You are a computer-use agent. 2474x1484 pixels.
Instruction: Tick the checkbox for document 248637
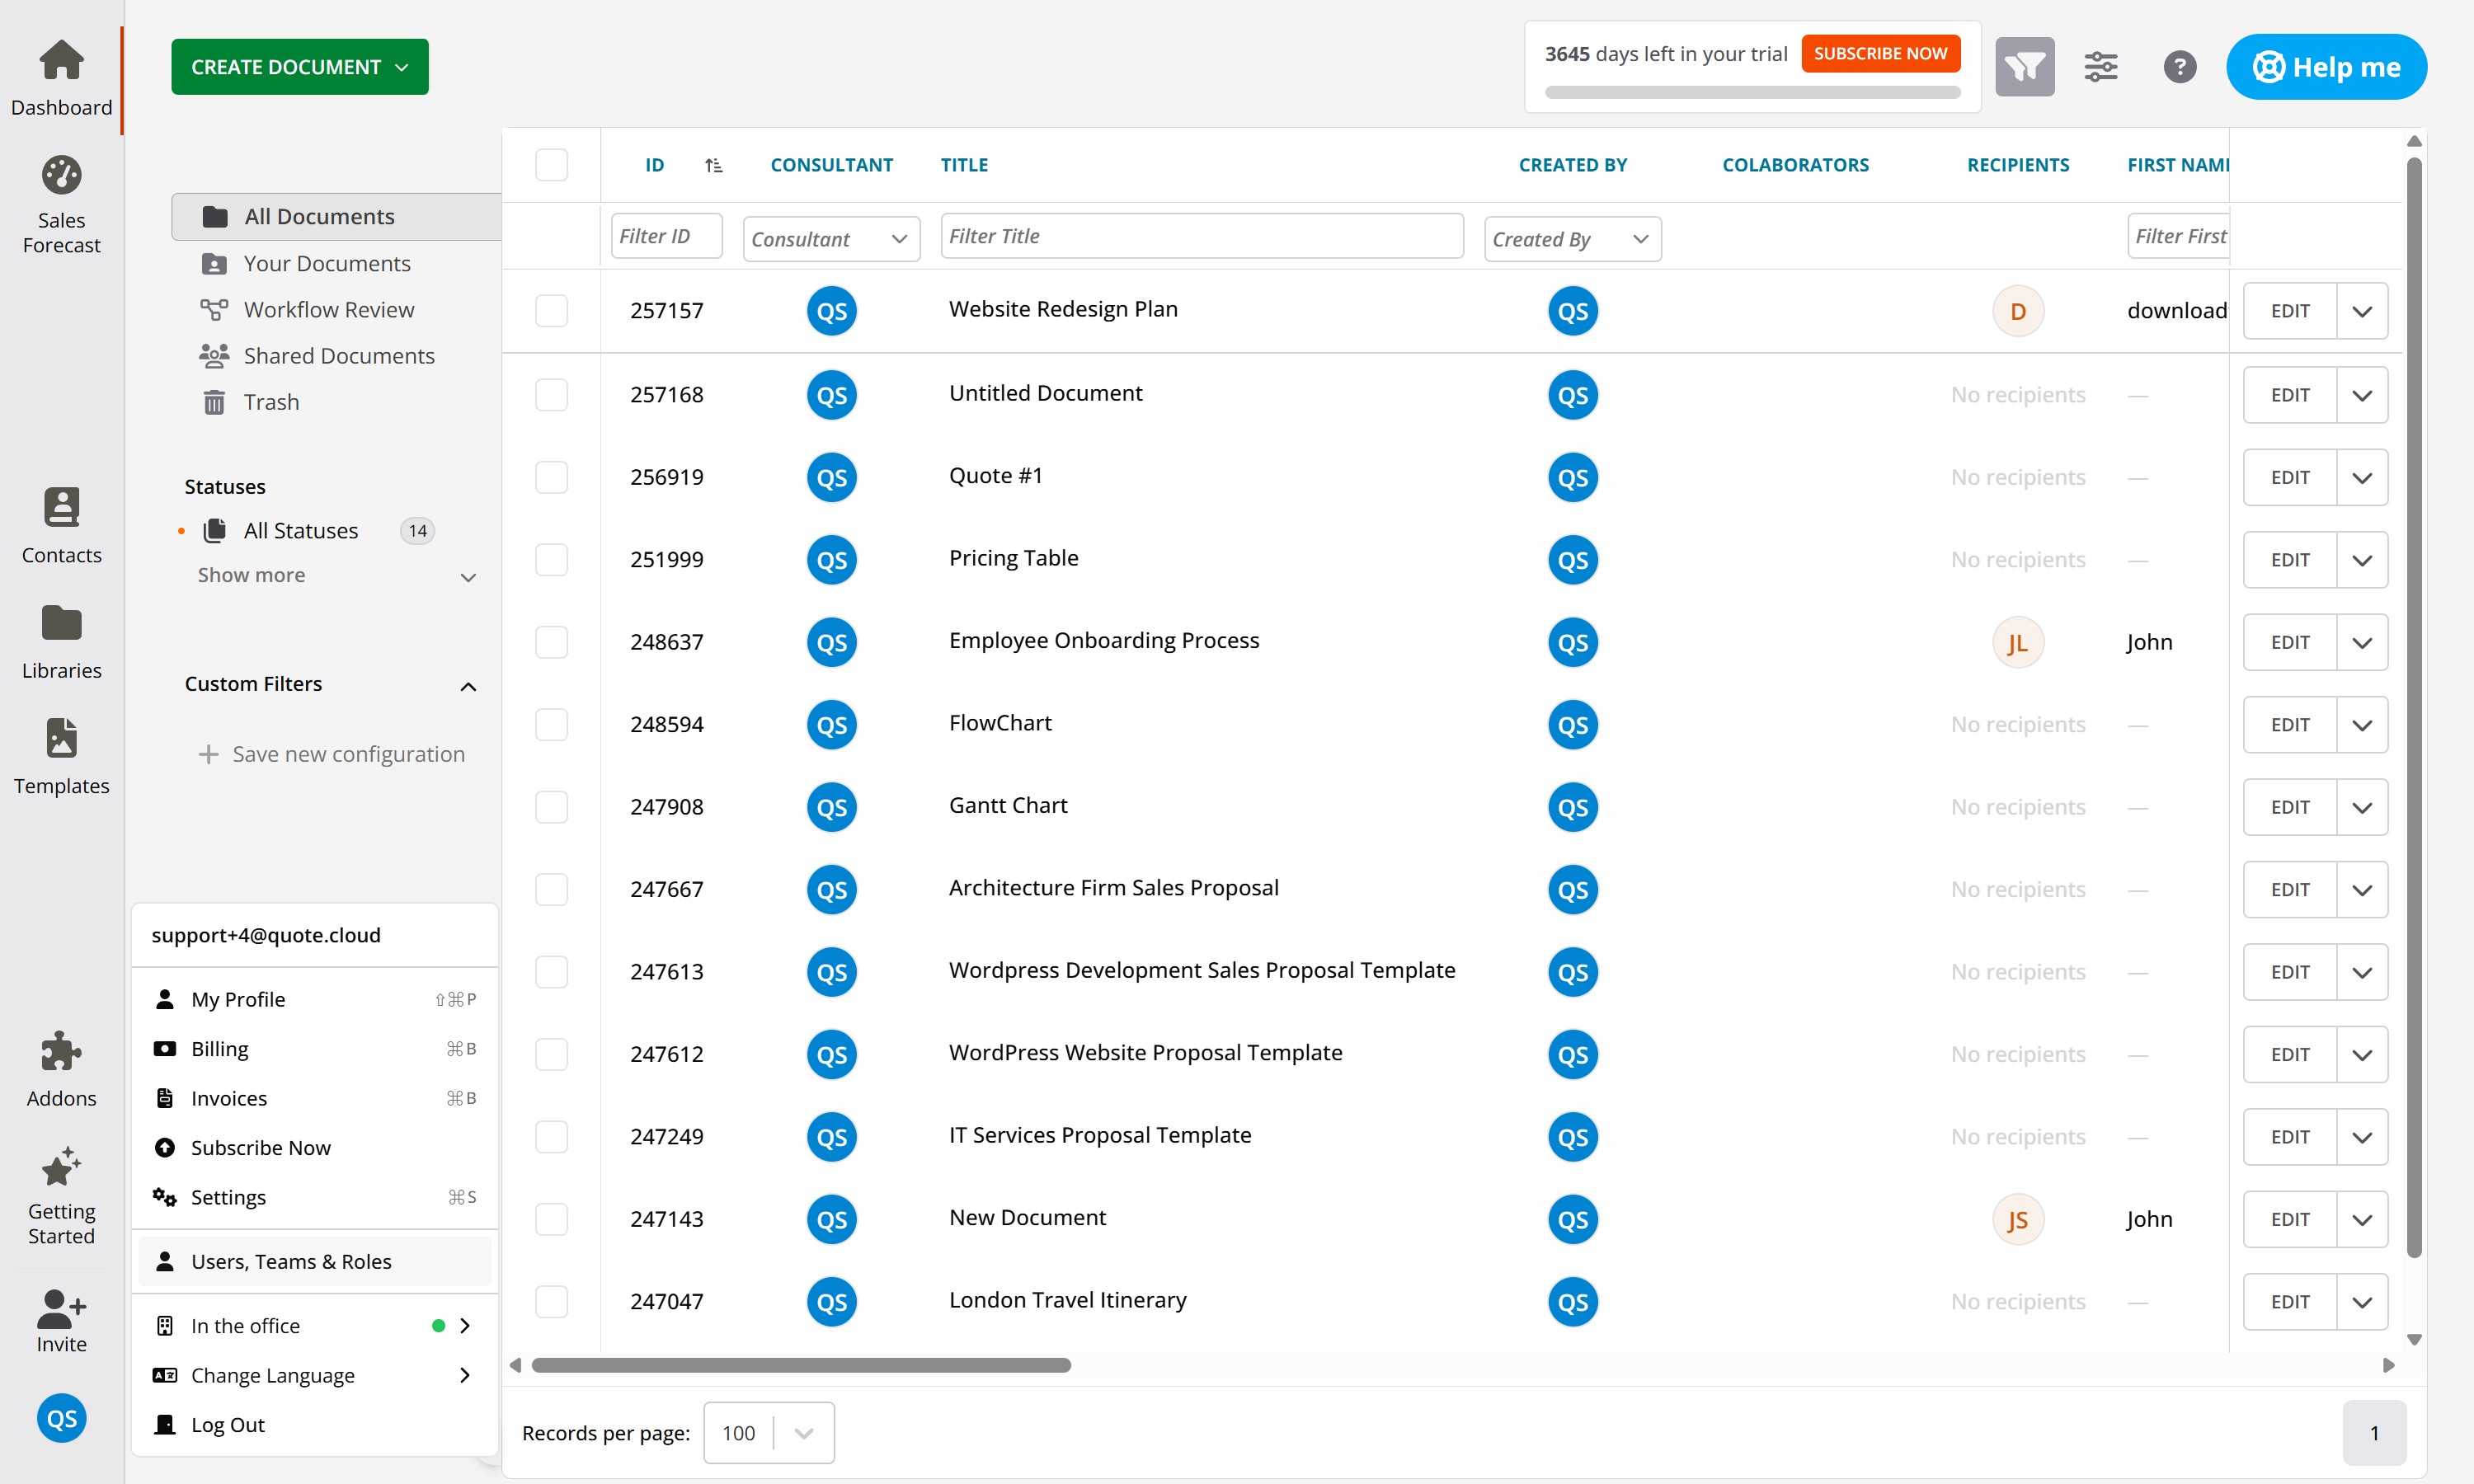tap(551, 642)
